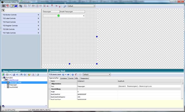Expand the TCE Button Controls group
This screenshot has width=185, height=112.
[x=21, y=15]
